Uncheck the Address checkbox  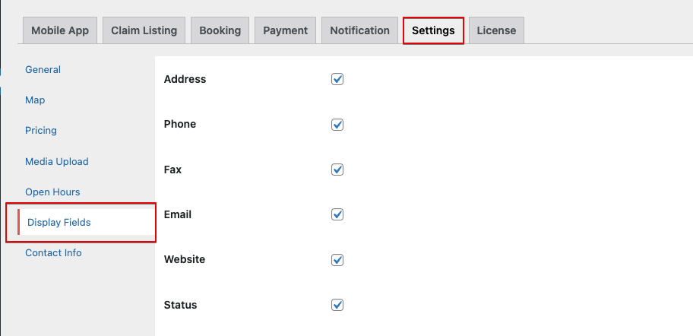click(x=337, y=79)
